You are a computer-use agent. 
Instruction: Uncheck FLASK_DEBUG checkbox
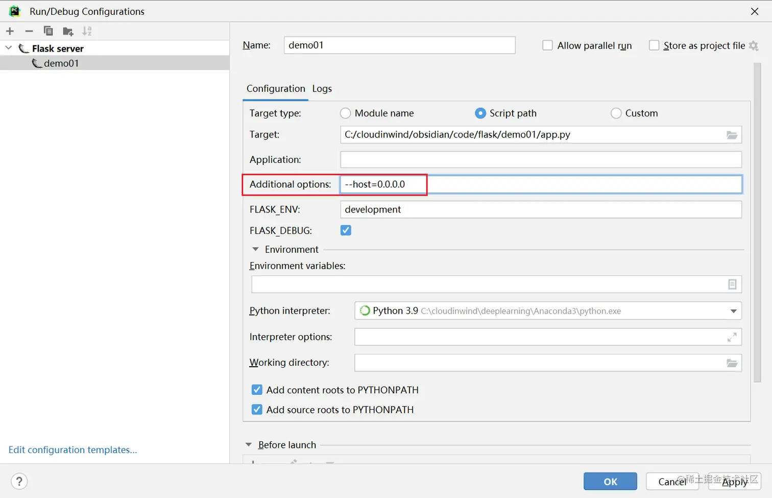(346, 230)
